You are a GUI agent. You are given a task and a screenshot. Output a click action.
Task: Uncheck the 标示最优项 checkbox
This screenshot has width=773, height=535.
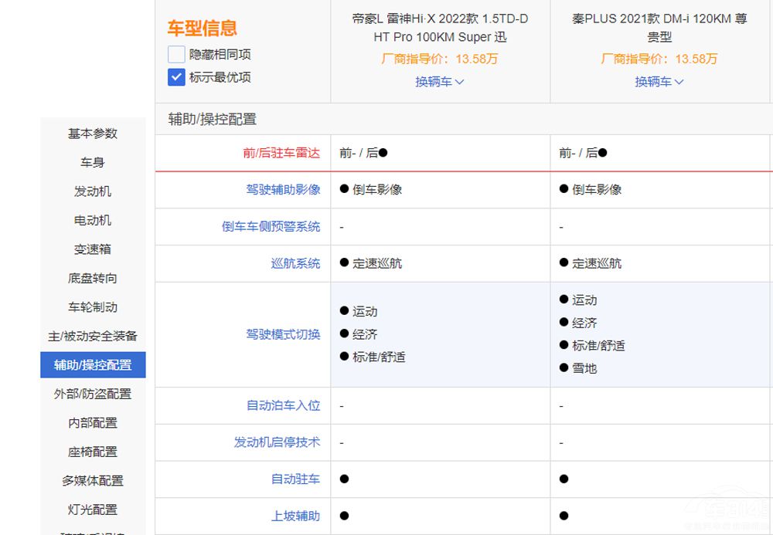point(176,77)
